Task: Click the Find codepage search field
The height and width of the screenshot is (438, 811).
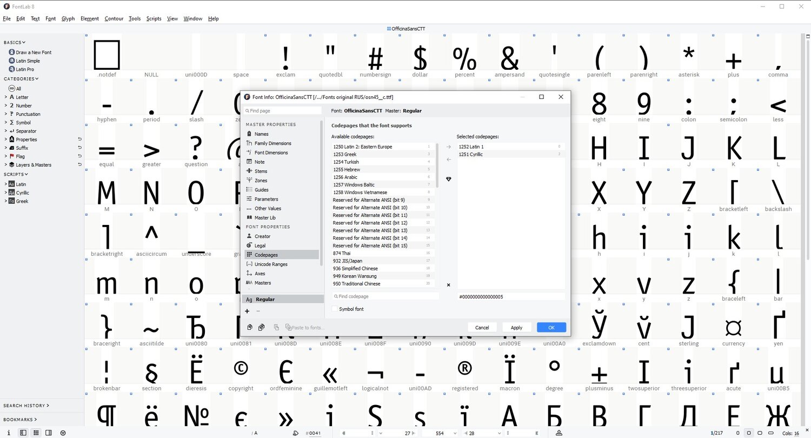Action: (385, 296)
